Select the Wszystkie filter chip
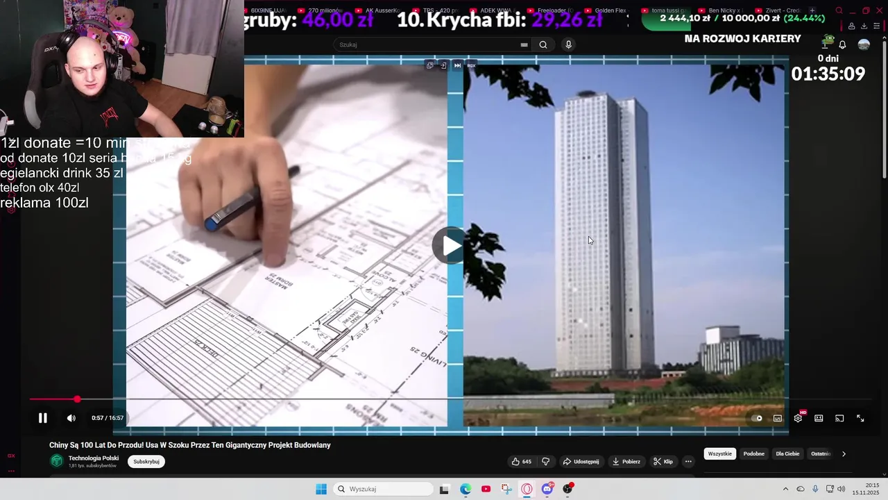The image size is (888, 500). coord(720,453)
